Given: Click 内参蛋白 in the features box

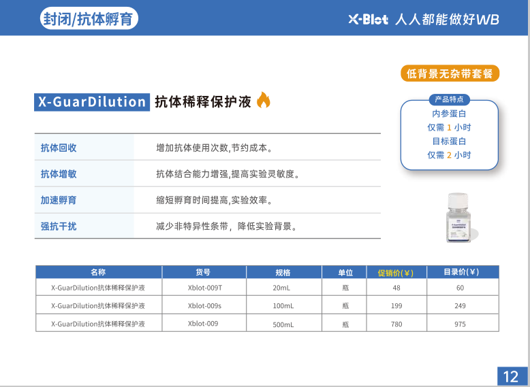Looking at the screenshot, I should tap(449, 114).
